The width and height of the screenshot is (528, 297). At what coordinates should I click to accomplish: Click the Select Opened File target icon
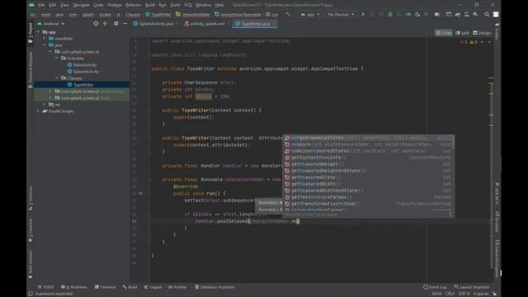pos(96,24)
